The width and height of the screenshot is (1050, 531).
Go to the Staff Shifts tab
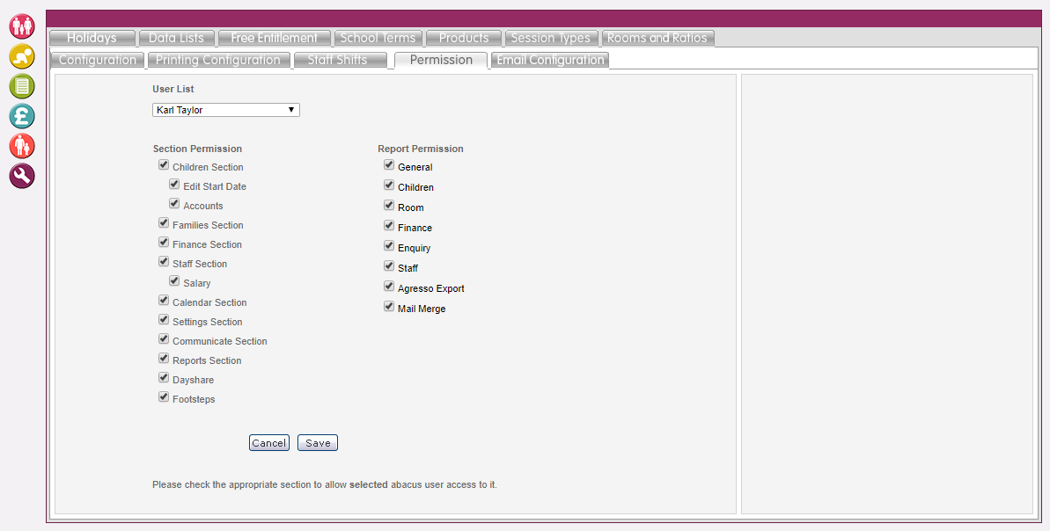click(340, 60)
